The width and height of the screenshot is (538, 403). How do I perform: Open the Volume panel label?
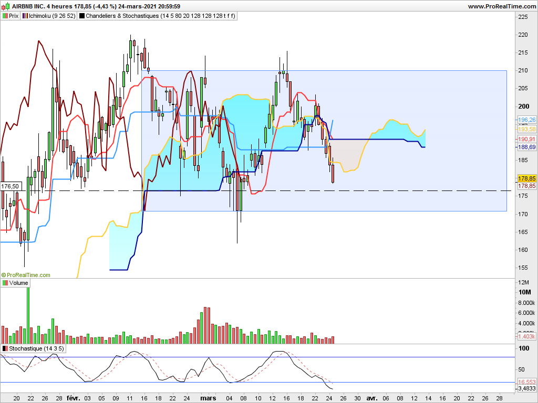(18, 283)
